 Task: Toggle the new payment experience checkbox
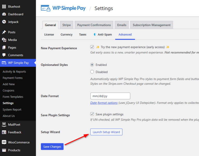click(92, 47)
